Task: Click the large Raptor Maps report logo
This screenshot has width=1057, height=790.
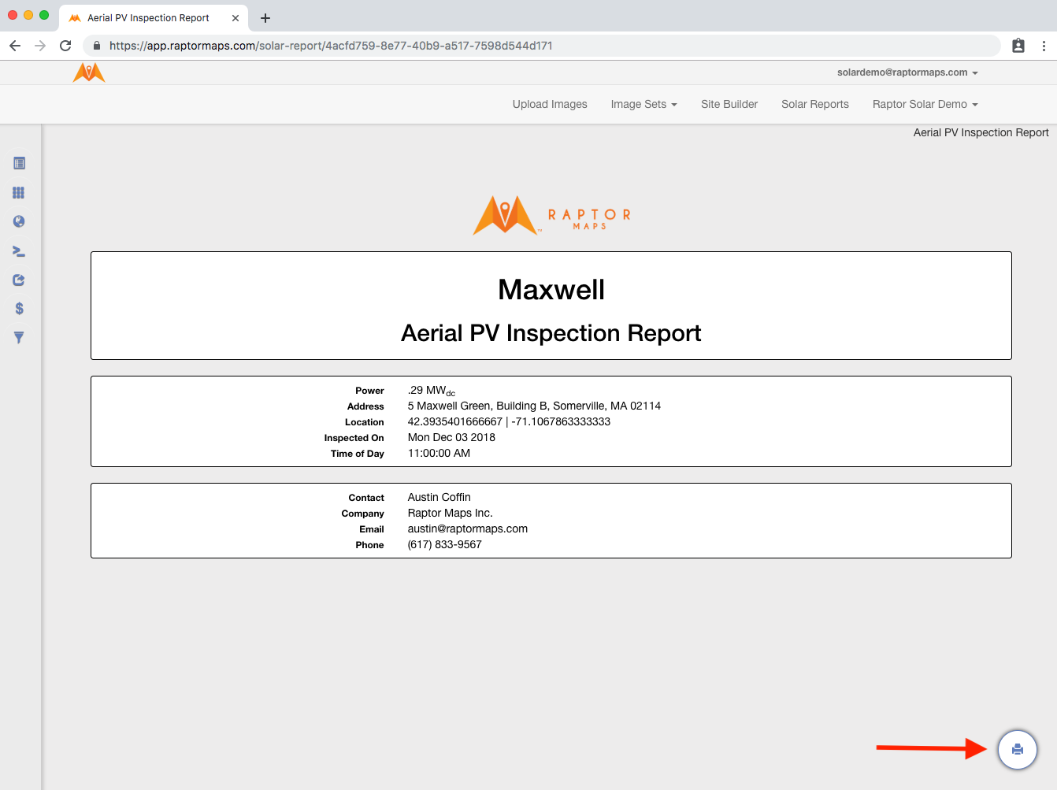Action: point(551,215)
